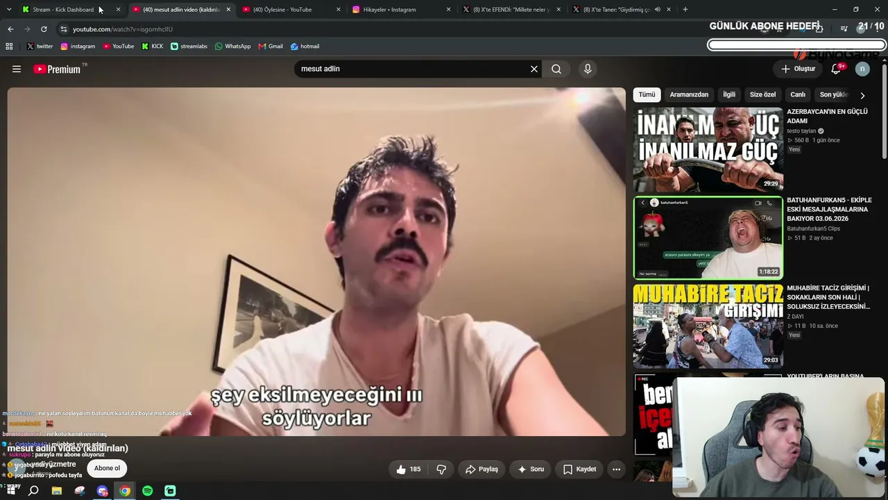
Task: Open Discord from taskbar
Action: point(103,491)
